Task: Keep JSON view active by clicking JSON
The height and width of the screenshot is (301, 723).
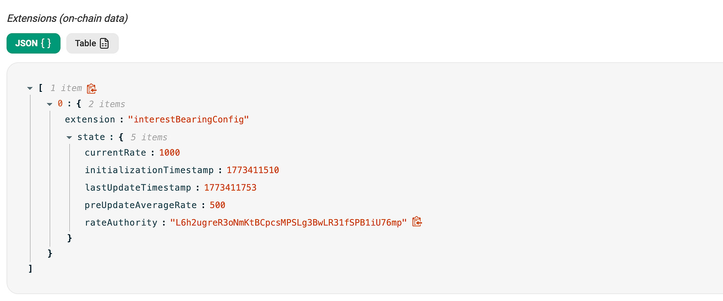Action: (33, 43)
